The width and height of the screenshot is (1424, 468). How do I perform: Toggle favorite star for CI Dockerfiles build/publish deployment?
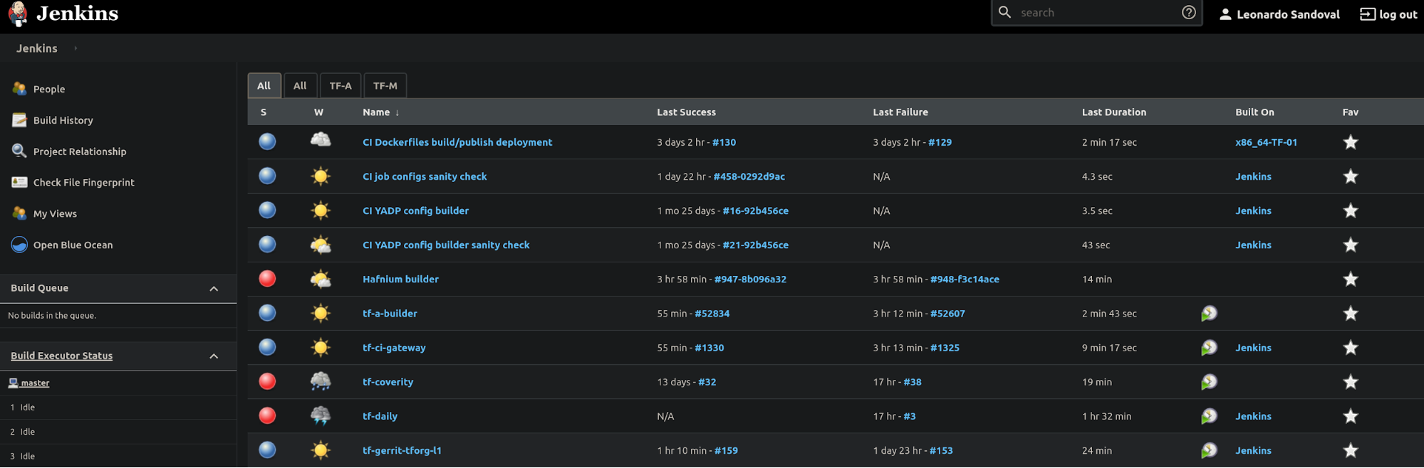click(1350, 142)
